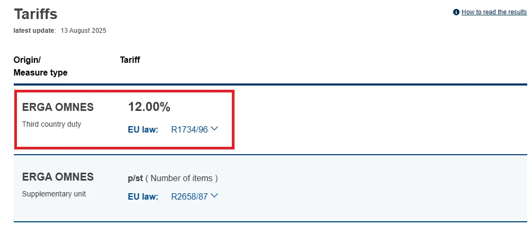Click the EU law label in the p/st row

point(143,196)
